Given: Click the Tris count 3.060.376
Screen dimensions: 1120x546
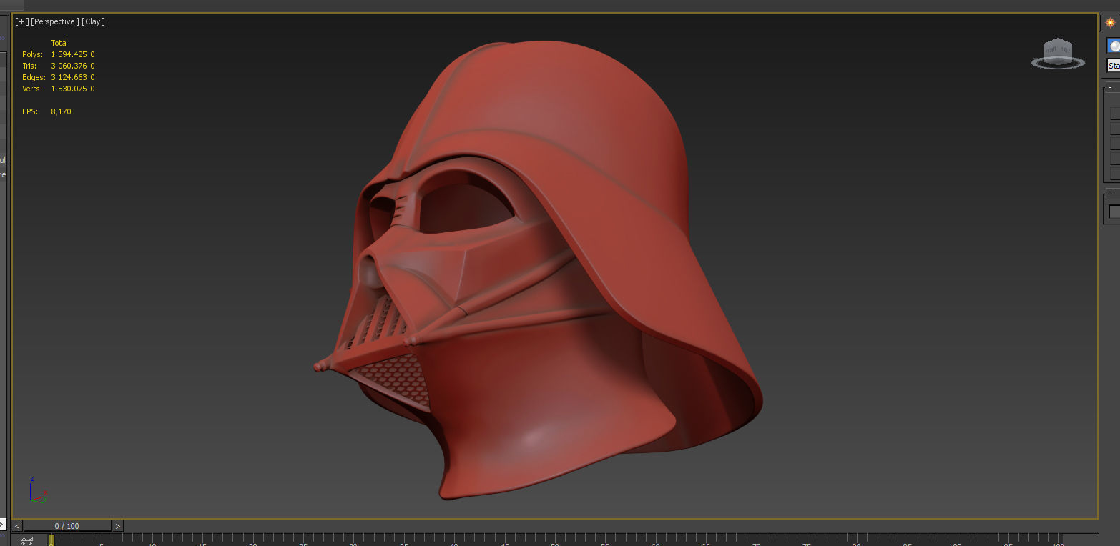Looking at the screenshot, I should 69,66.
